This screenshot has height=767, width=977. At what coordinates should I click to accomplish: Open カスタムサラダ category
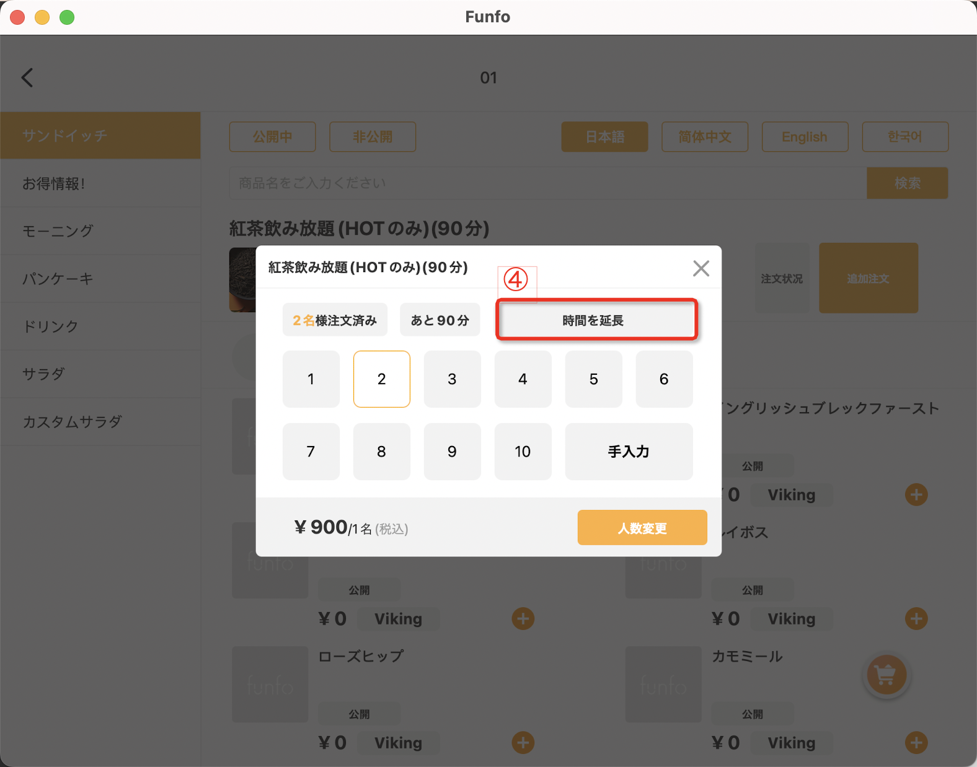[x=100, y=422]
